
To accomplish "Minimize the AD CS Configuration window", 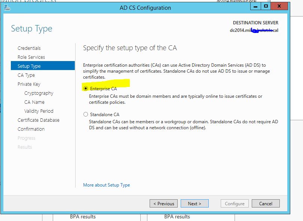I will (255, 7).
